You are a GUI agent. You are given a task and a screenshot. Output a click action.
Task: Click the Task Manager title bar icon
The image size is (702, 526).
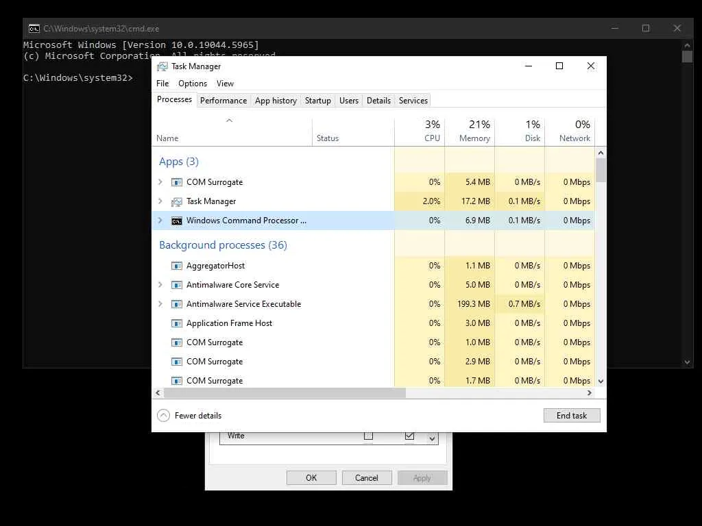162,66
